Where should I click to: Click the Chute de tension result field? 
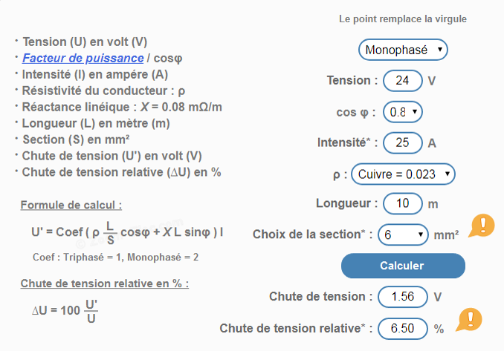coord(403,297)
